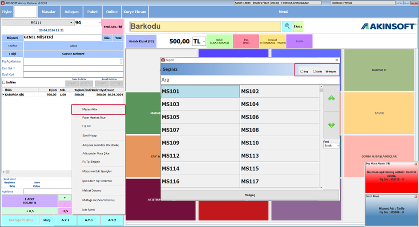Click the green down arrow in table list
The image size is (419, 227).
coord(331,125)
